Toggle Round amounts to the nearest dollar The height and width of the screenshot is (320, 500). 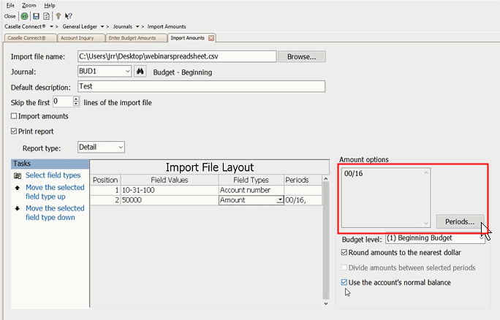[x=345, y=253]
